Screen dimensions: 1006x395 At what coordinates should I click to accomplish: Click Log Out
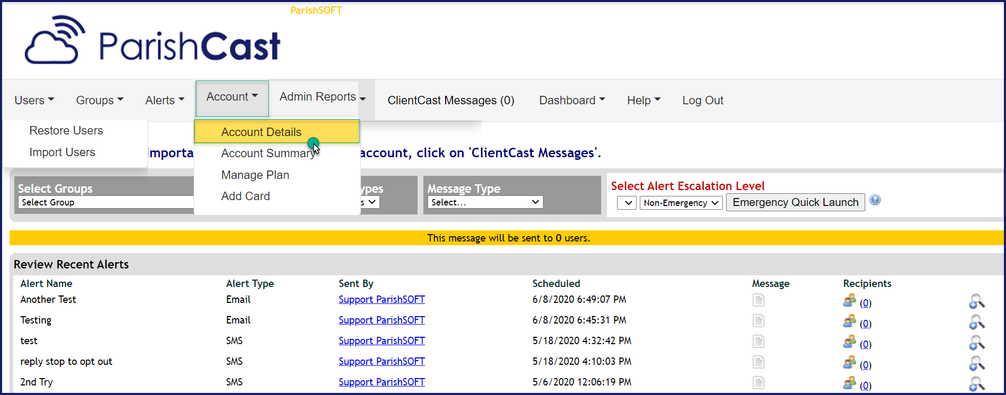[703, 100]
